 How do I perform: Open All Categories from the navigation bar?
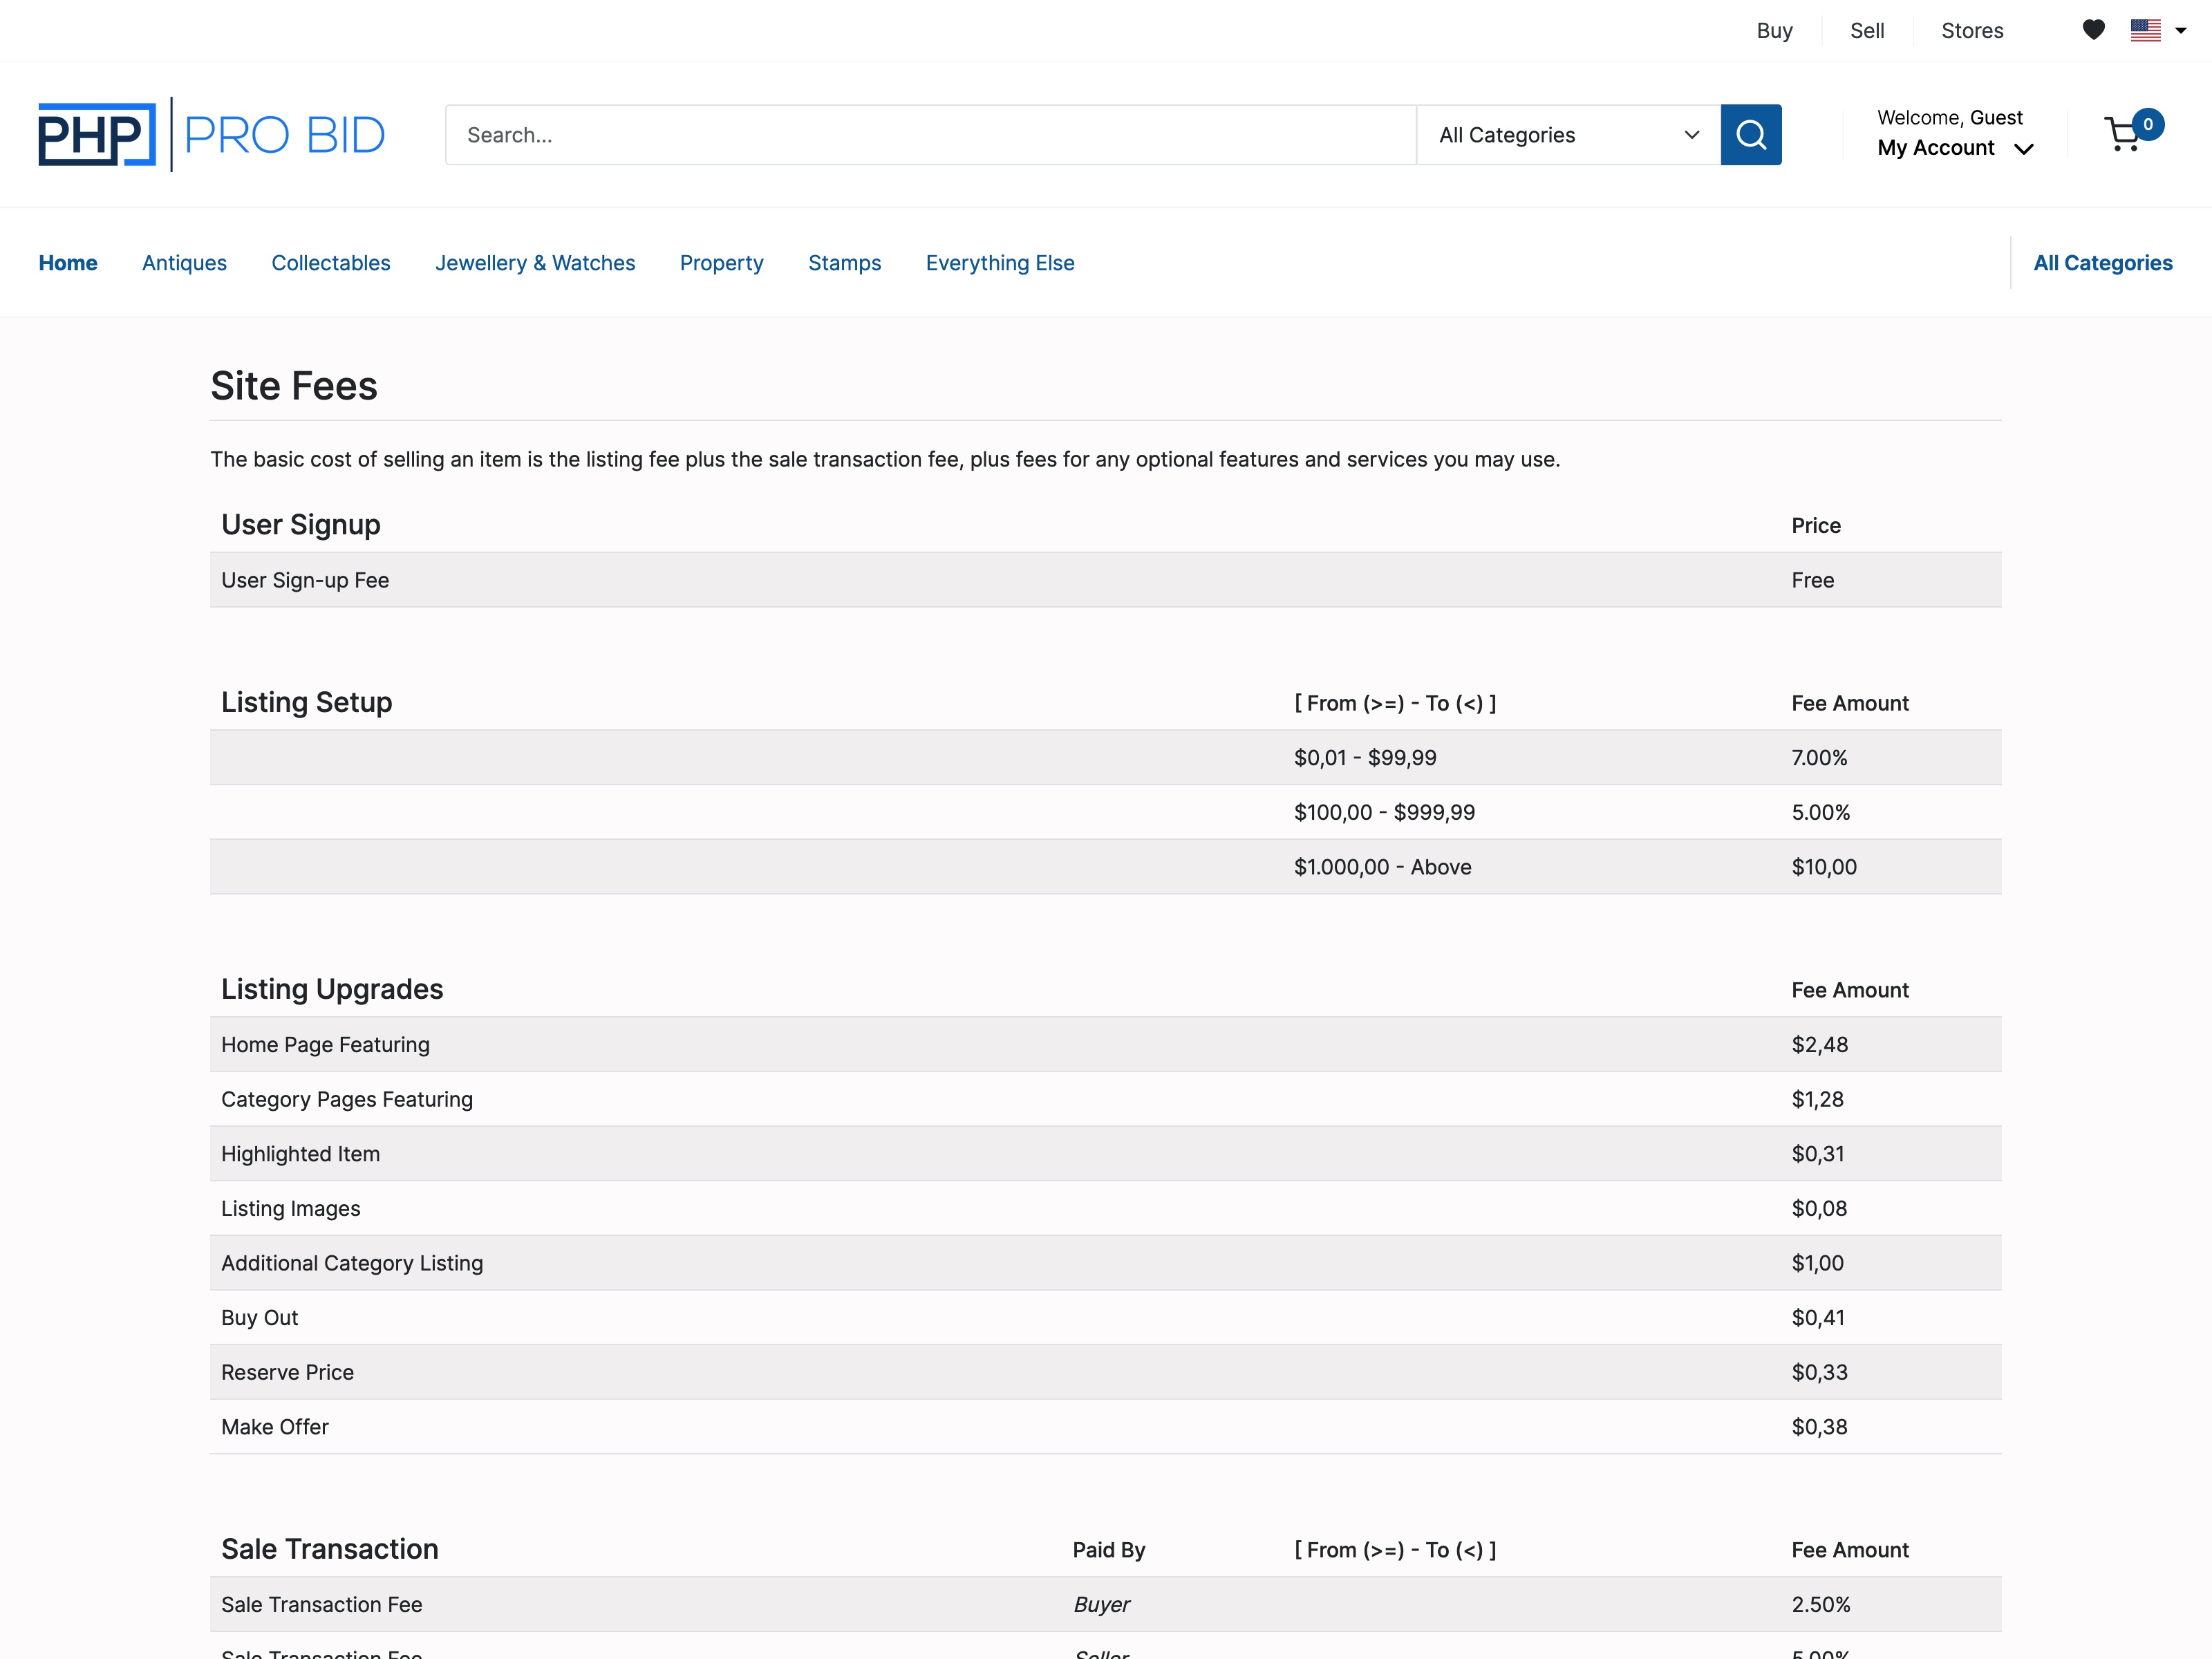[2103, 263]
